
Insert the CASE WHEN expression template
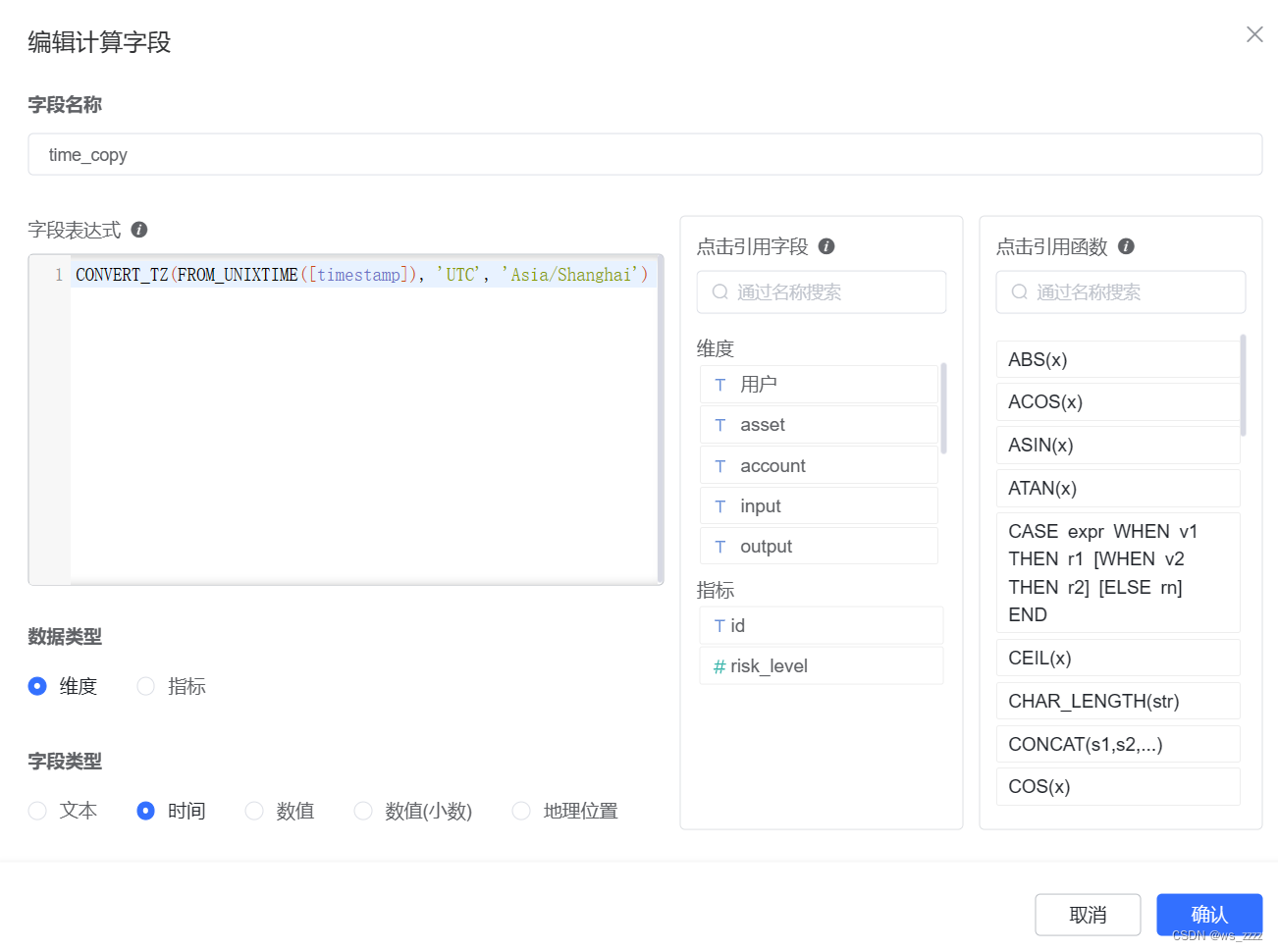(1118, 573)
